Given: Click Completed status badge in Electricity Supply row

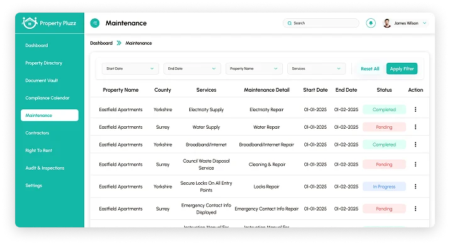Looking at the screenshot, I should click(x=384, y=109).
